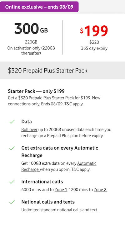Click the Online exclusive purple banner

click(39, 7)
